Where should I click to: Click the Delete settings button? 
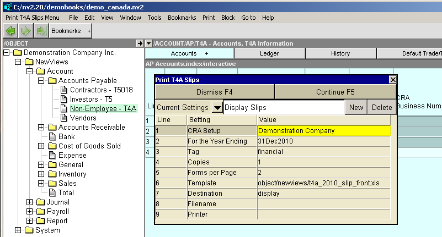pos(382,107)
